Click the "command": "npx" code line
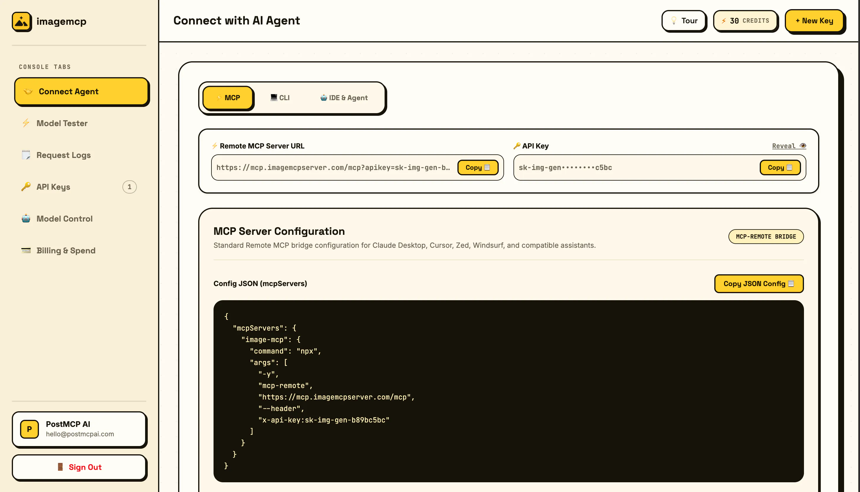The image size is (860, 492). pyautogui.click(x=285, y=351)
